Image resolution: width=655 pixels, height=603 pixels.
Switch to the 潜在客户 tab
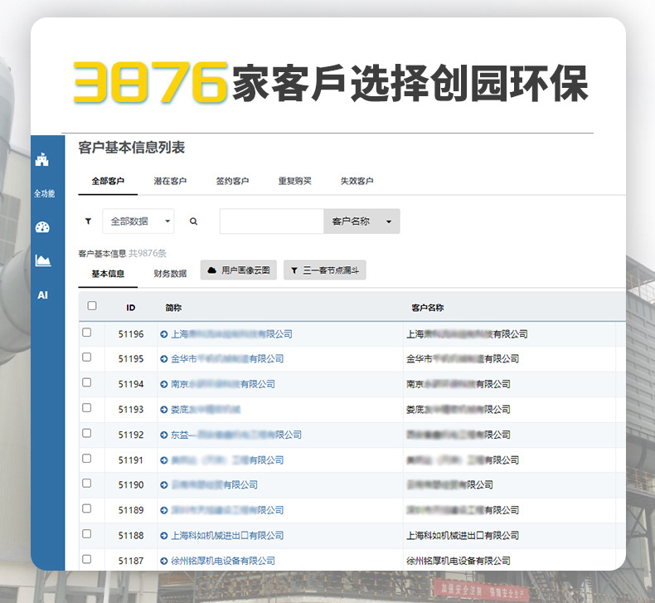click(x=170, y=181)
